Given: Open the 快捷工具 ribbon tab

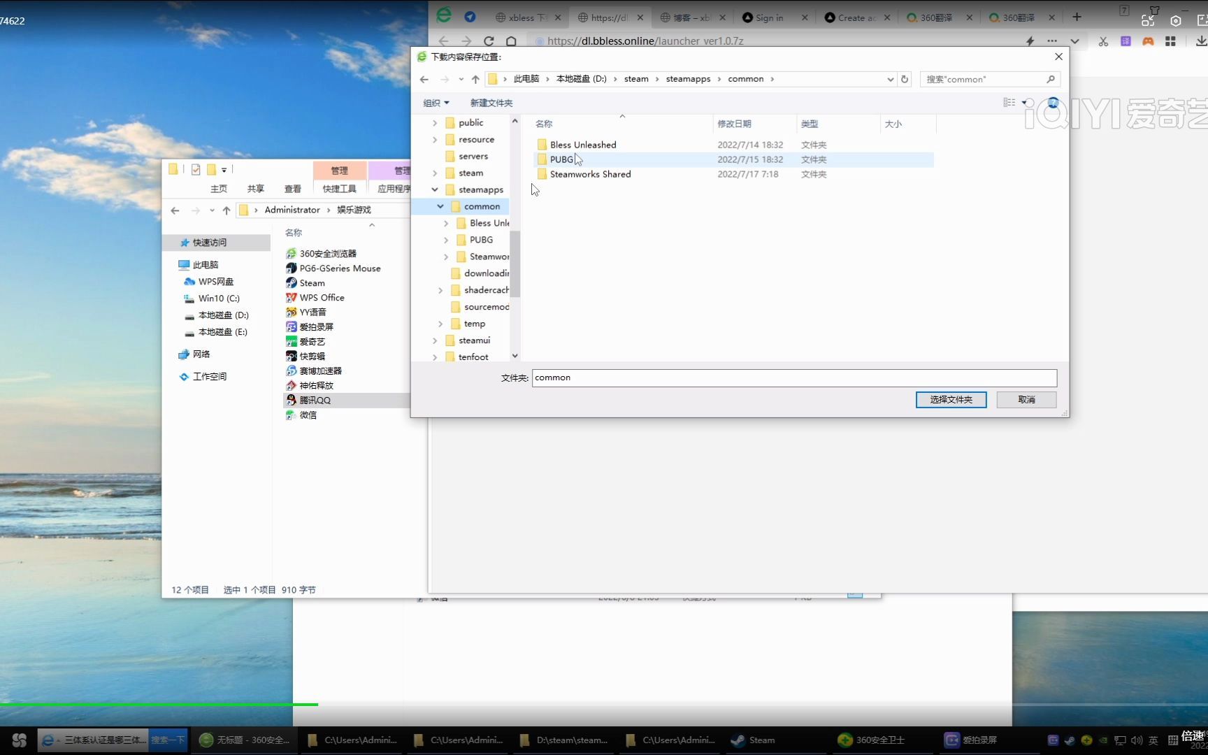Looking at the screenshot, I should pyautogui.click(x=340, y=189).
